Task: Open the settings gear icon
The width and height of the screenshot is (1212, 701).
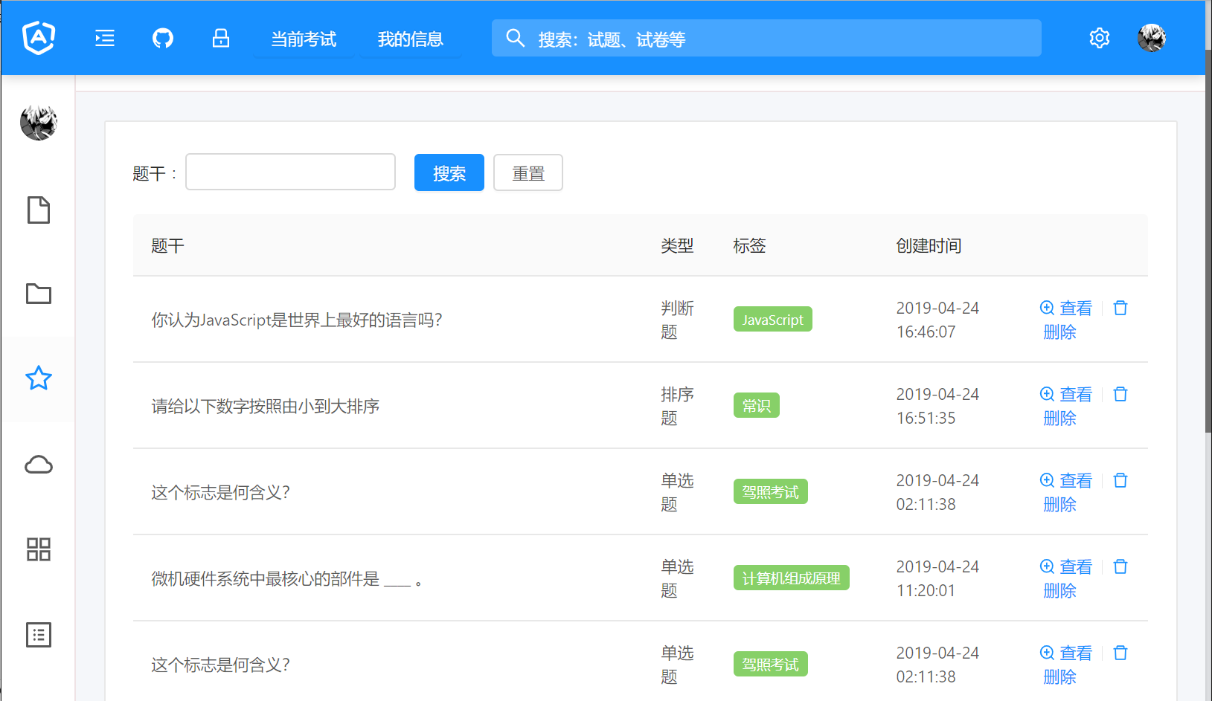Action: (x=1099, y=38)
